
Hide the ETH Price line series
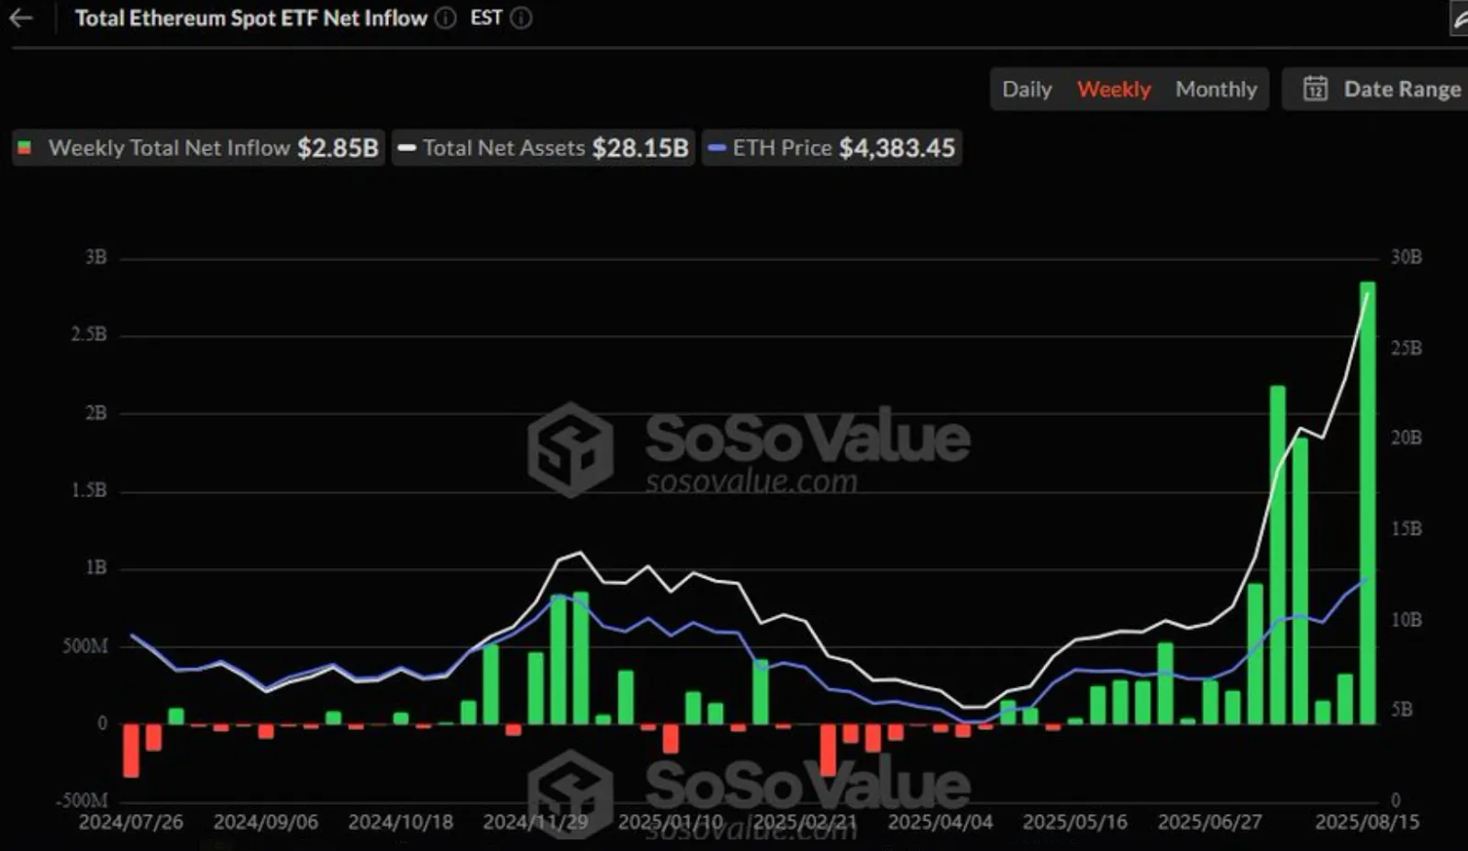[x=832, y=148]
